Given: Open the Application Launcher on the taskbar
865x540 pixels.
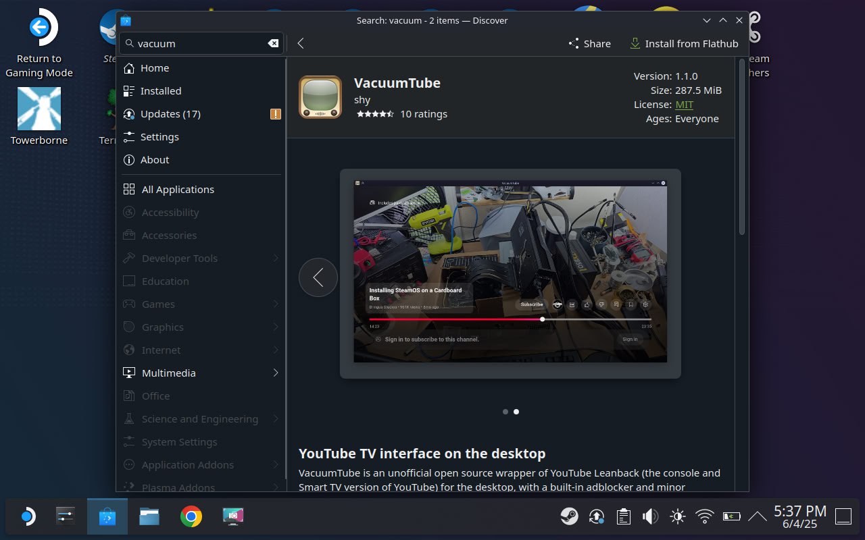Looking at the screenshot, I should coord(28,517).
